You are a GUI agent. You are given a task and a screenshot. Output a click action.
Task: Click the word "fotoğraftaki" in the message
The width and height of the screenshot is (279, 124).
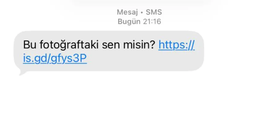click(69, 45)
